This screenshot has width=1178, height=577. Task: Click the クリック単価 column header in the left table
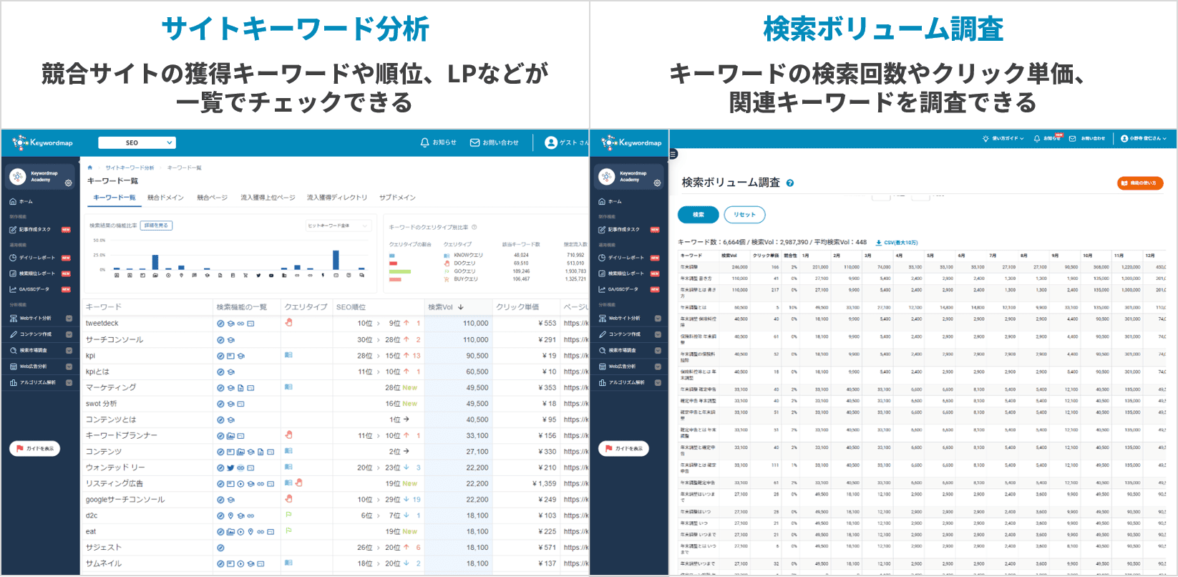point(517,307)
